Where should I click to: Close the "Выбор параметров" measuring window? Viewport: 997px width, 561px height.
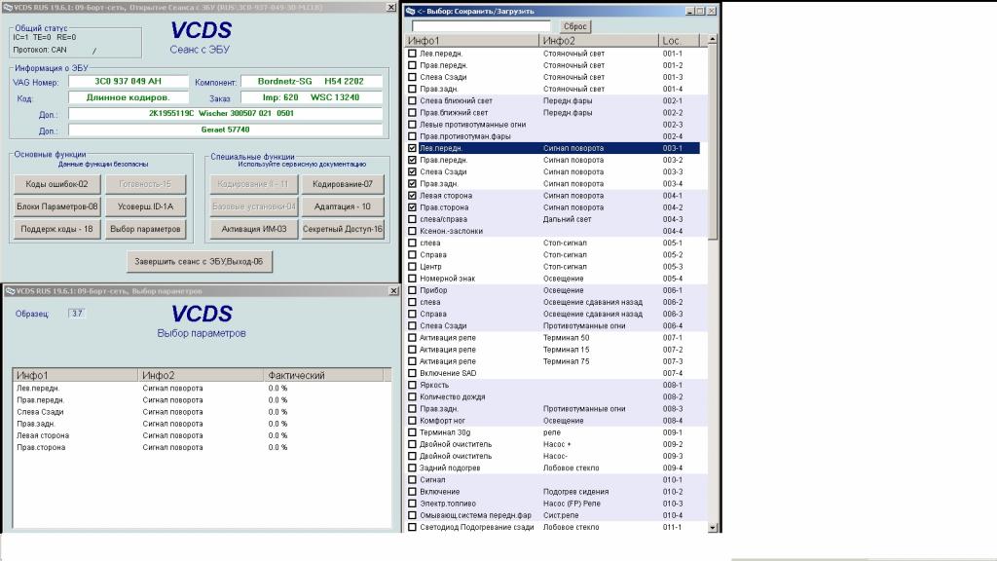(x=393, y=290)
